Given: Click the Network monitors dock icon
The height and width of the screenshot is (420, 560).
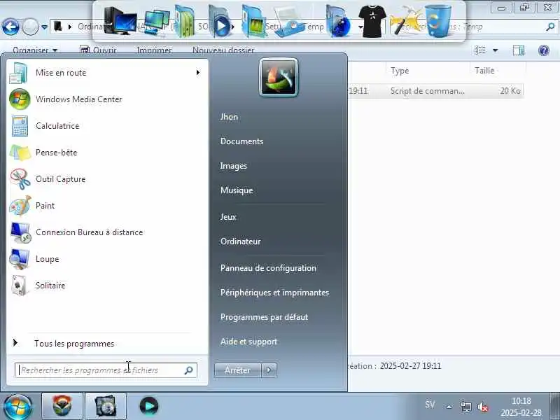Looking at the screenshot, I should pos(156,22).
